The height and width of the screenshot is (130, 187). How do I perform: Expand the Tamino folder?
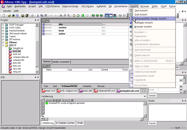click(3, 36)
